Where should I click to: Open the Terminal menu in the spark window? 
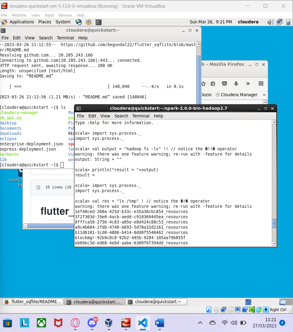coord(141,116)
